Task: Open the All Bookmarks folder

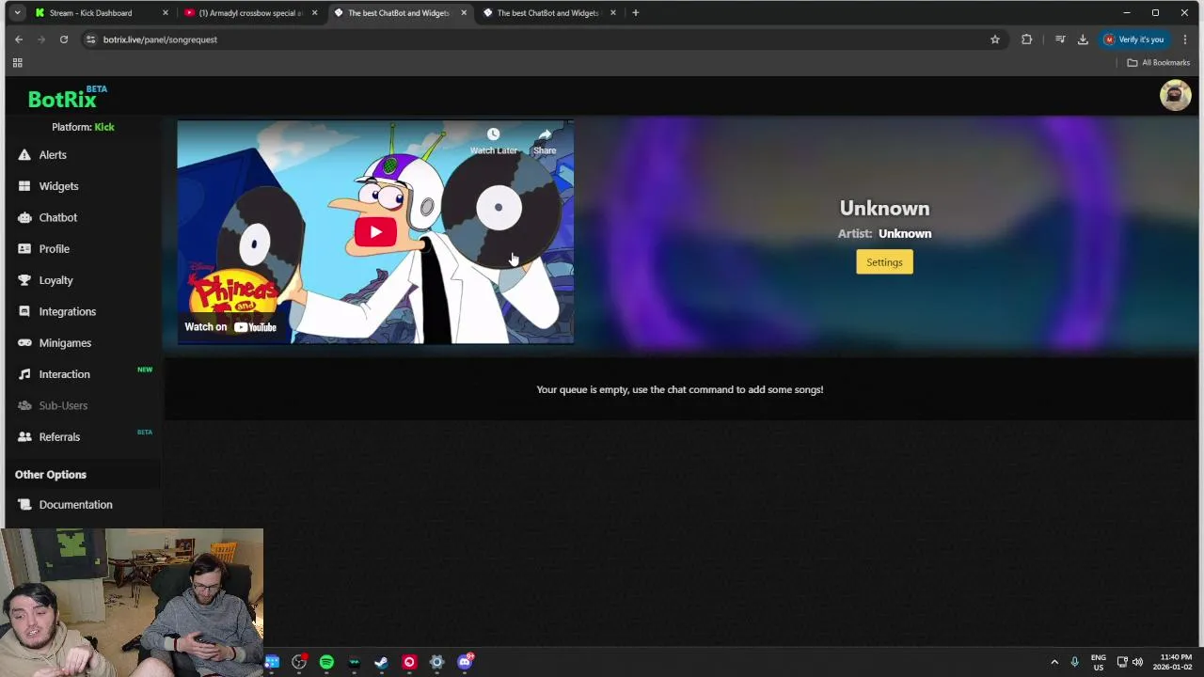Action: [x=1159, y=63]
